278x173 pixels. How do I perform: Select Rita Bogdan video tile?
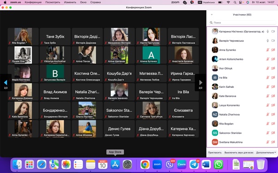[23, 36]
